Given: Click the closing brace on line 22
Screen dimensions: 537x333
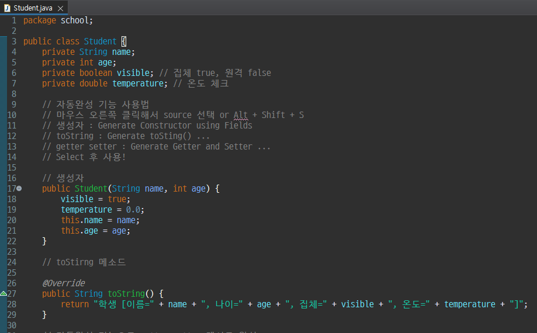Looking at the screenshot, I should [44, 241].
